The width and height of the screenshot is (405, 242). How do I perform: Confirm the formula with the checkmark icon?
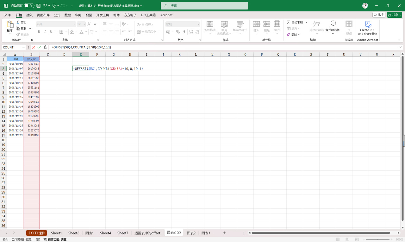pos(39,47)
